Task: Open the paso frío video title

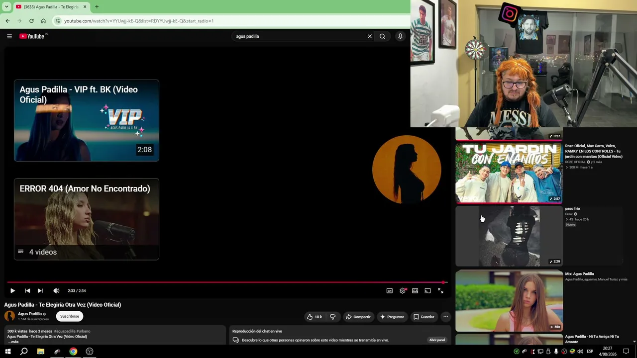Action: click(x=572, y=209)
